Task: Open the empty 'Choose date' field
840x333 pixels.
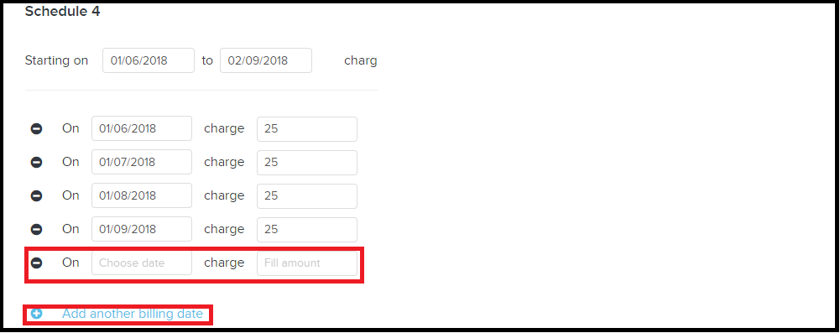Action: point(142,263)
